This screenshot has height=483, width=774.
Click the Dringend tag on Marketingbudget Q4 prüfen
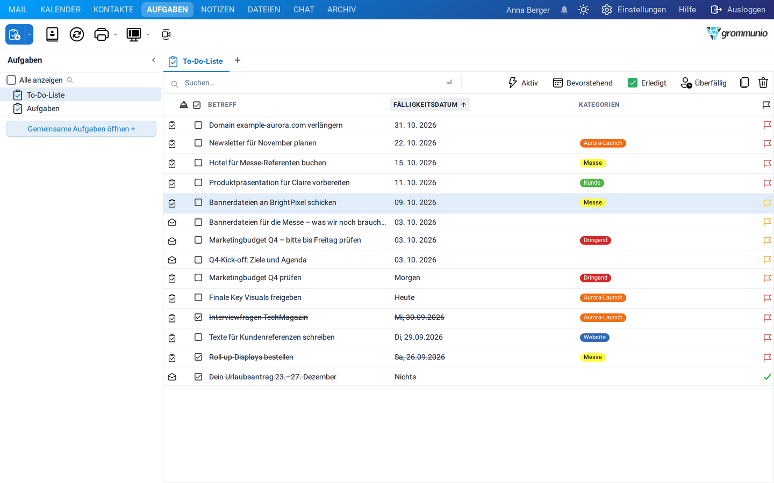(596, 278)
